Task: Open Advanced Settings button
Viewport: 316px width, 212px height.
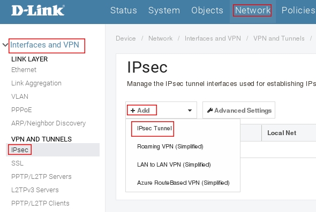Action: click(239, 110)
